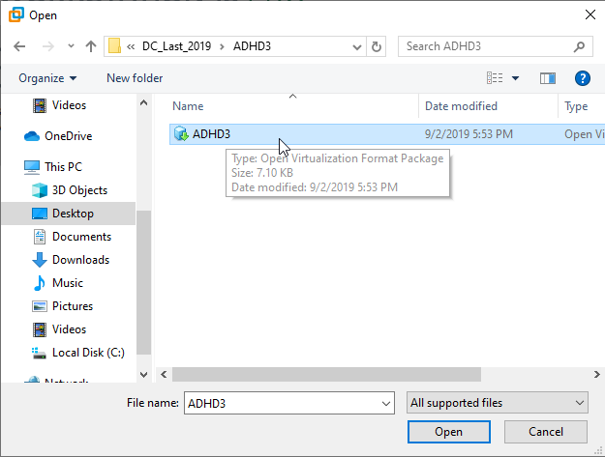Open Downloads folder in the sidebar
Image resolution: width=605 pixels, height=457 pixels.
(x=79, y=260)
